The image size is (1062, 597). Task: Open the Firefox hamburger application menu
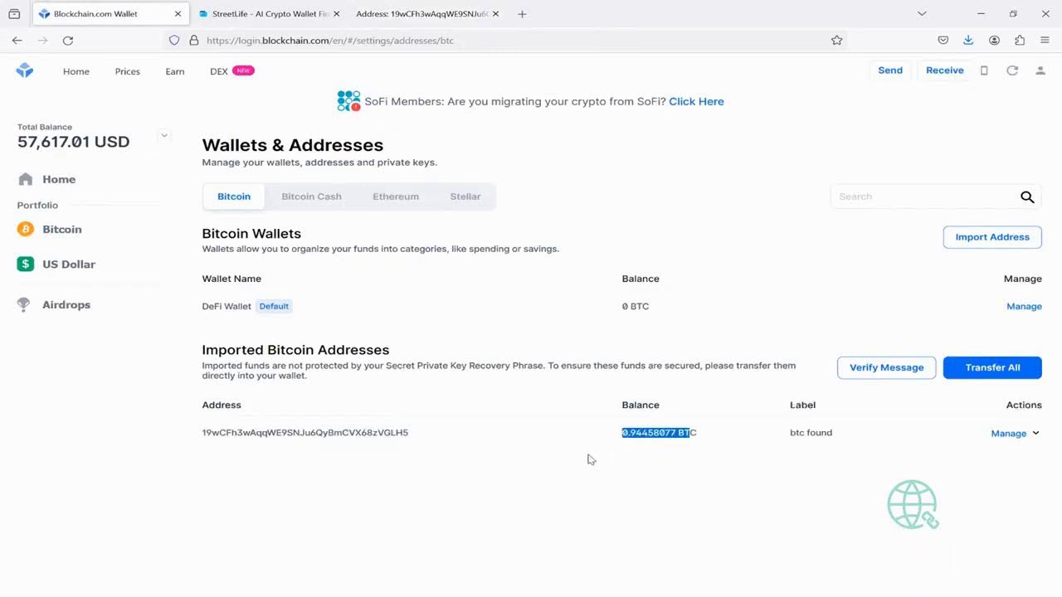(x=1045, y=40)
